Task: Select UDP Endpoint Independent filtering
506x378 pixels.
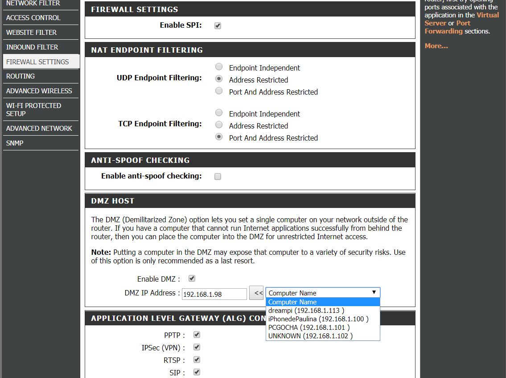Action: tap(219, 66)
